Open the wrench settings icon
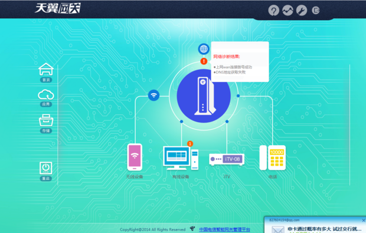366x233 pixels. point(302,11)
